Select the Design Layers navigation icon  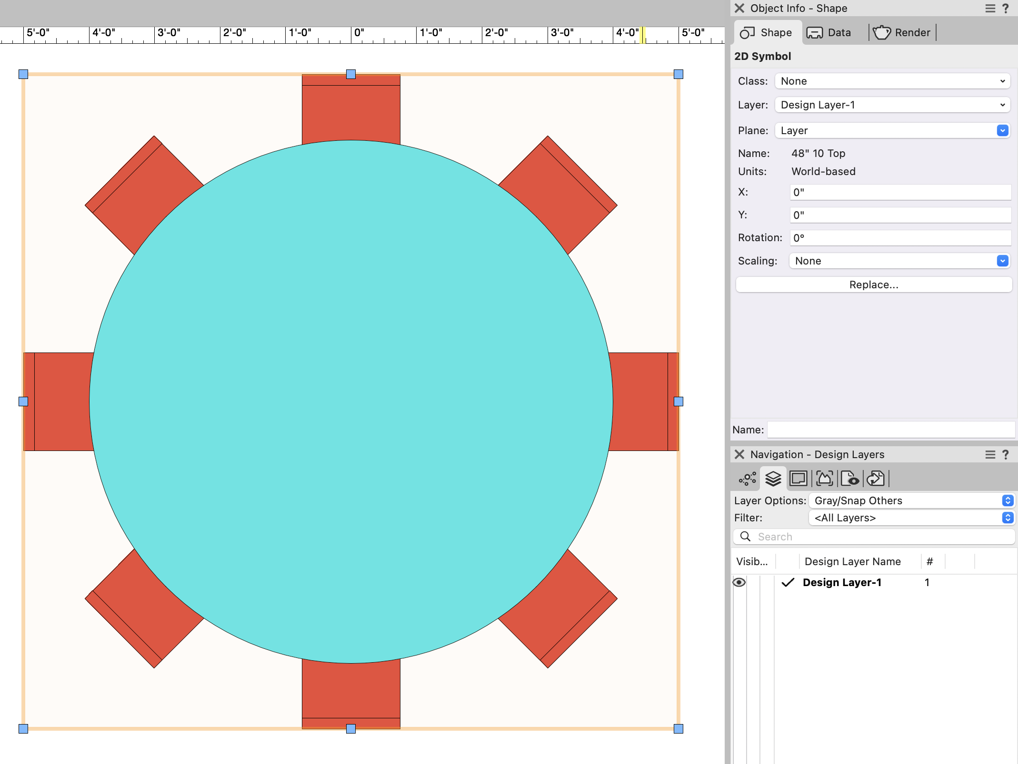pyautogui.click(x=772, y=479)
